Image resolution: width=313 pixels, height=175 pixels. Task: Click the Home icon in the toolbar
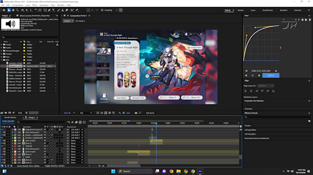coord(4,10)
